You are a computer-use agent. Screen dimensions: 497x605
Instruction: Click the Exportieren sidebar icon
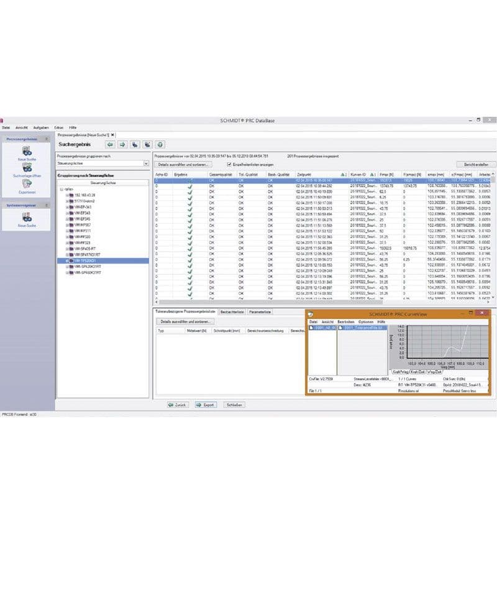pyautogui.click(x=27, y=183)
